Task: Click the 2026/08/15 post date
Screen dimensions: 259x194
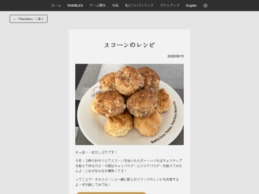Action: pyautogui.click(x=176, y=56)
